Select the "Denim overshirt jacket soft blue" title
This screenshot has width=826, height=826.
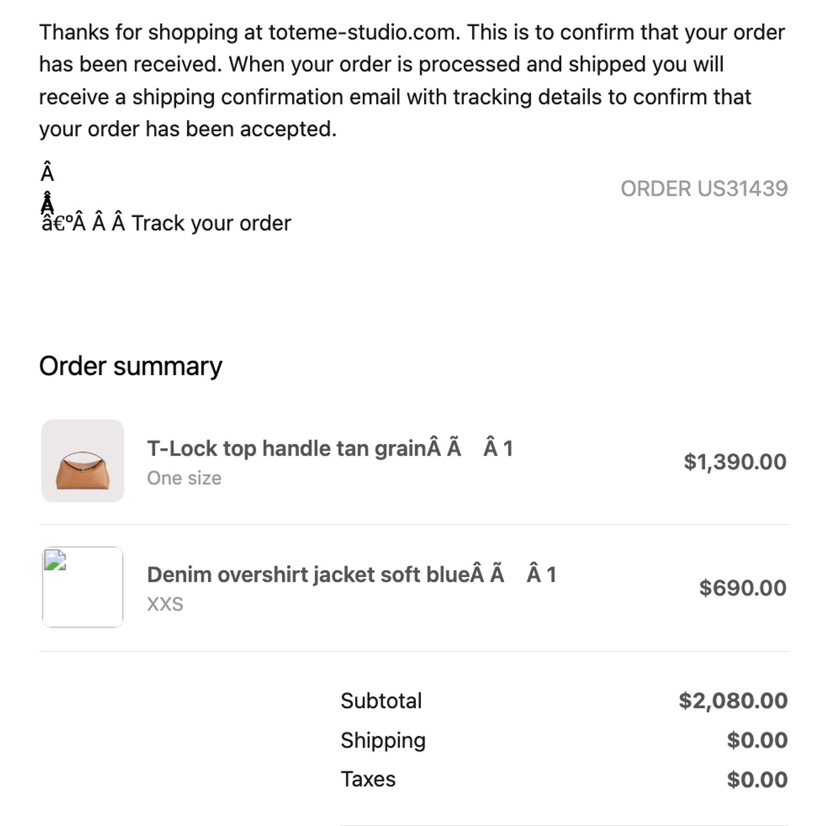(308, 575)
